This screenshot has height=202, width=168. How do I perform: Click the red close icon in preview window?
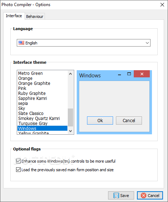click(142, 74)
